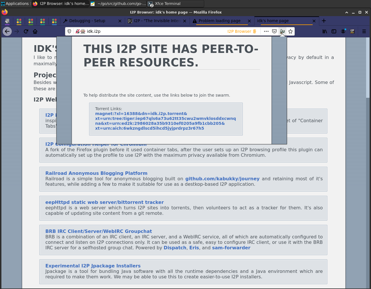371x289 pixels.
Task: Select the pinned tab with yellow underline
Action: (19, 21)
